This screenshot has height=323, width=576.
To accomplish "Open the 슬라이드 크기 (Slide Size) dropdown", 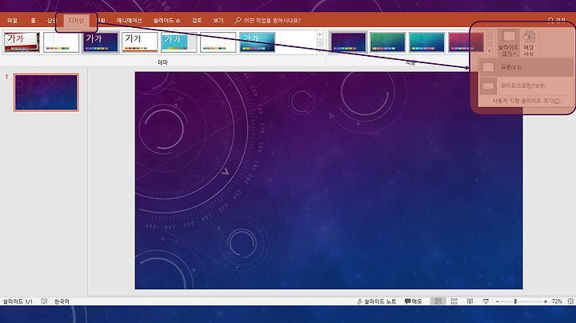I will pos(509,43).
